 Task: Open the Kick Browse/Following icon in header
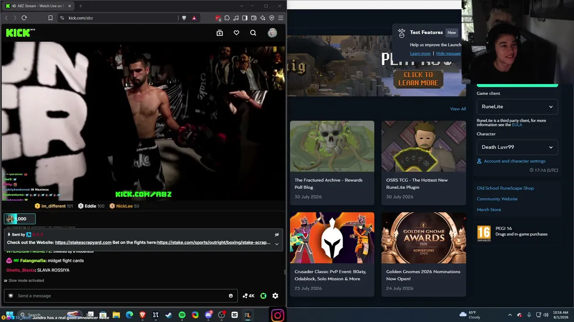click(x=220, y=33)
